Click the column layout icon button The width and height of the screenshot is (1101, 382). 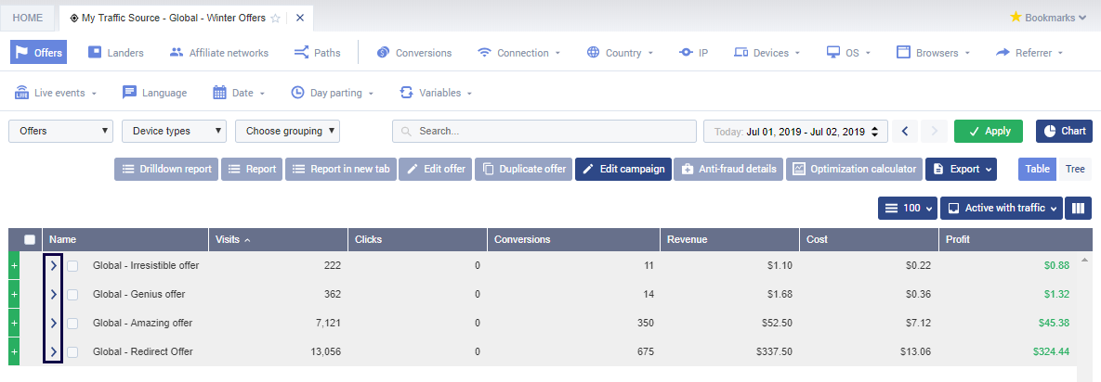[1078, 209]
